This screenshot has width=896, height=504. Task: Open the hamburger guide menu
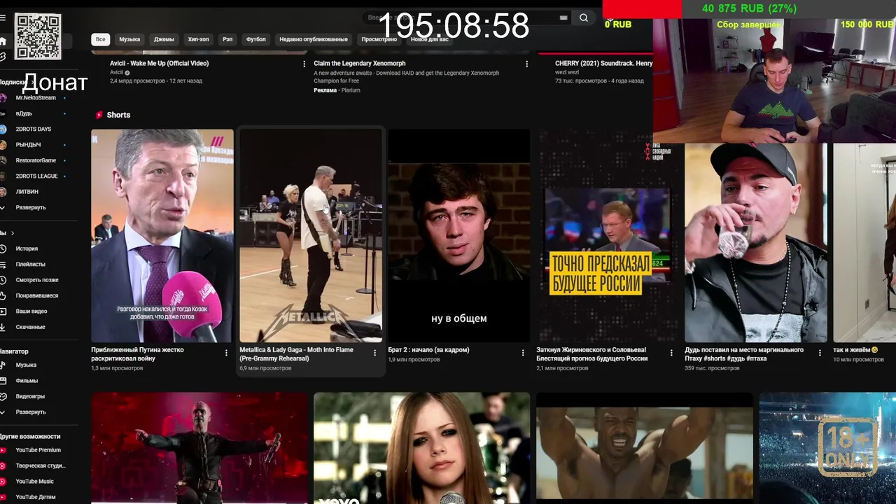pos(2,18)
